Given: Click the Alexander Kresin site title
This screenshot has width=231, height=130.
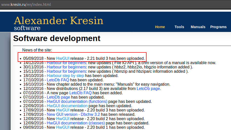Looking at the screenshot, I should (x=58, y=21).
